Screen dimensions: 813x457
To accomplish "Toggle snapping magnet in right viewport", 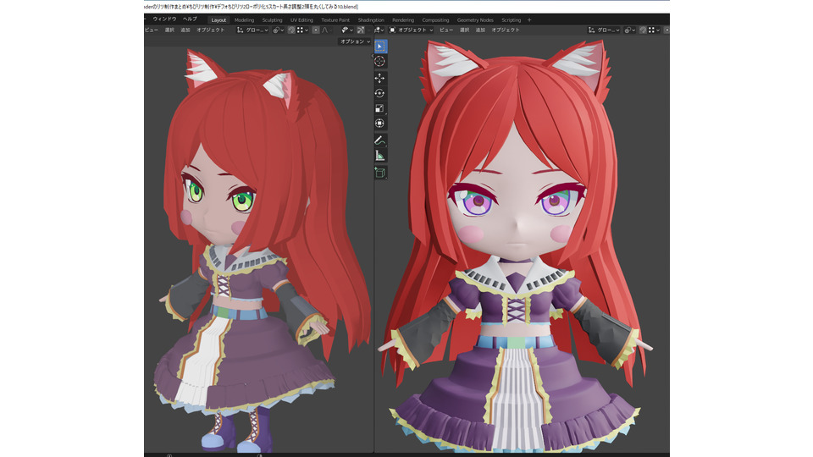I will pos(643,30).
